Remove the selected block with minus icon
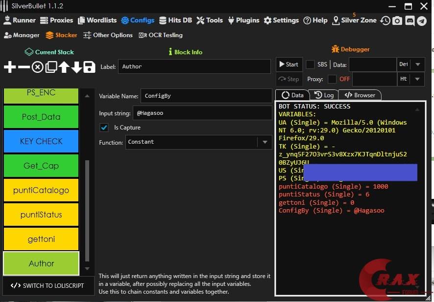The image size is (434, 302). tap(24, 67)
